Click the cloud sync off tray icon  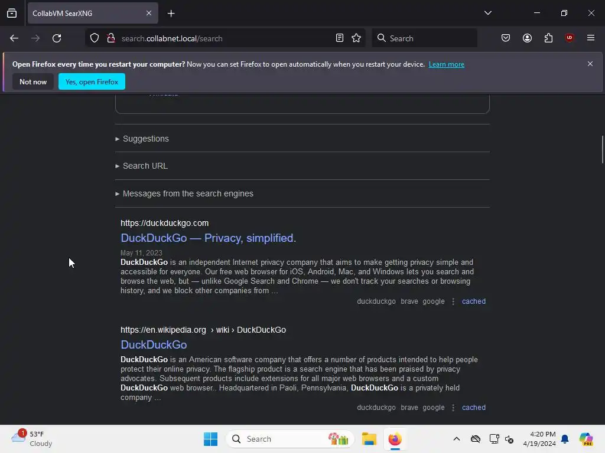[x=476, y=439]
